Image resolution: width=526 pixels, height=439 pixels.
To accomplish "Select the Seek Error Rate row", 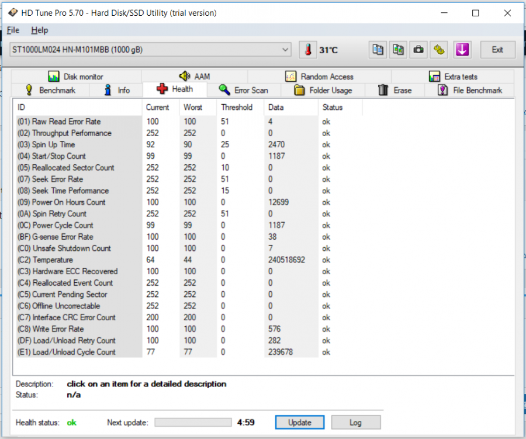I will (189, 179).
